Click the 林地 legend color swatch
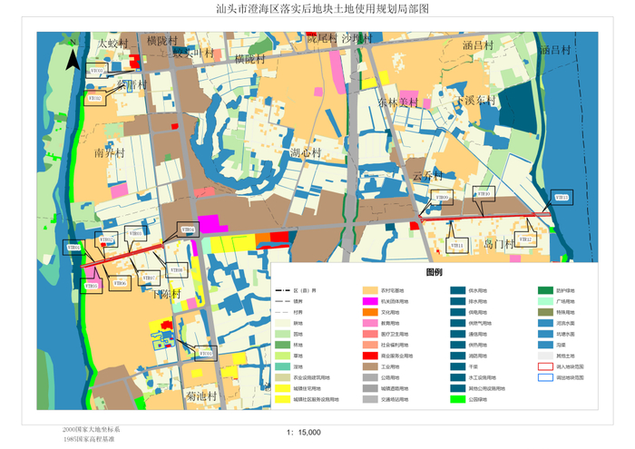 283,345
